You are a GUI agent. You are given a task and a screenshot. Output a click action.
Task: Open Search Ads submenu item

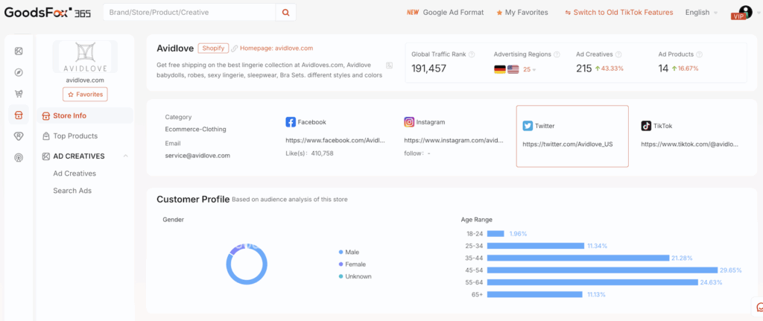pyautogui.click(x=72, y=191)
